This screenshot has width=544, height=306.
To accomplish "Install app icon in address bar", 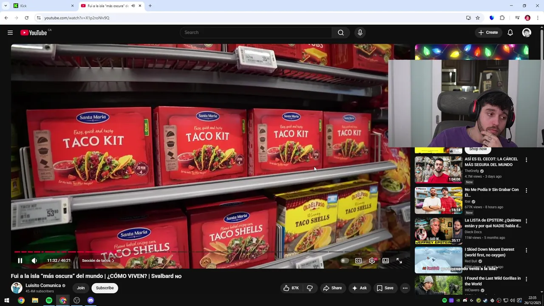I will (468, 18).
